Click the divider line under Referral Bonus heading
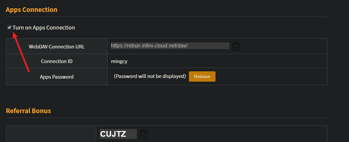The image size is (349, 142). (x=166, y=118)
